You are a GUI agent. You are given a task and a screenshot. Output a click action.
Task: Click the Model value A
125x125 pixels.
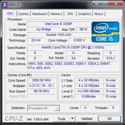[73, 53]
